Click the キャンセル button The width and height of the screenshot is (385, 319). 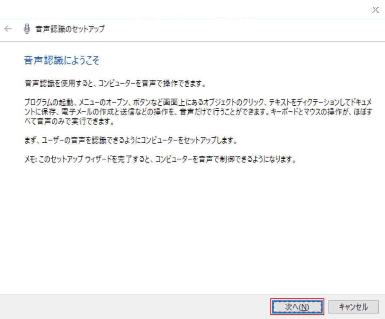(353, 307)
